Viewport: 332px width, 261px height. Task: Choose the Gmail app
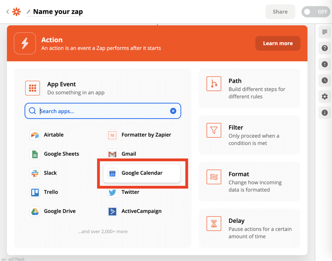[x=122, y=154]
